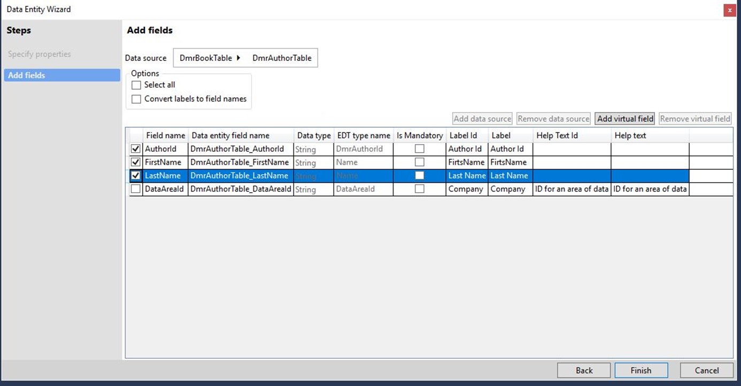Screen dimensions: 741x386
Task: Toggle Is Mandatory for AuthorId row
Action: click(x=420, y=149)
